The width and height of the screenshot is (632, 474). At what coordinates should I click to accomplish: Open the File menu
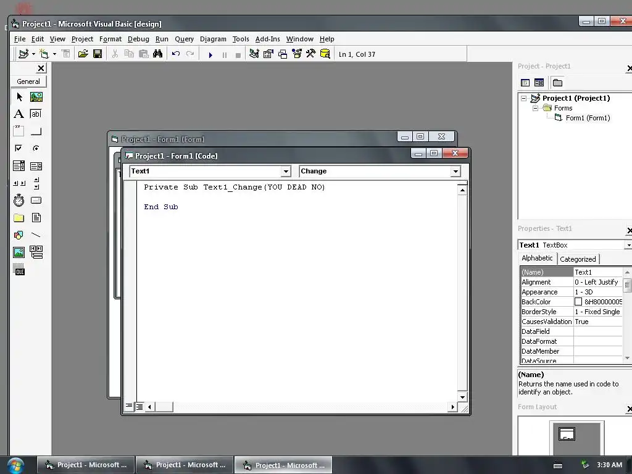coord(20,39)
